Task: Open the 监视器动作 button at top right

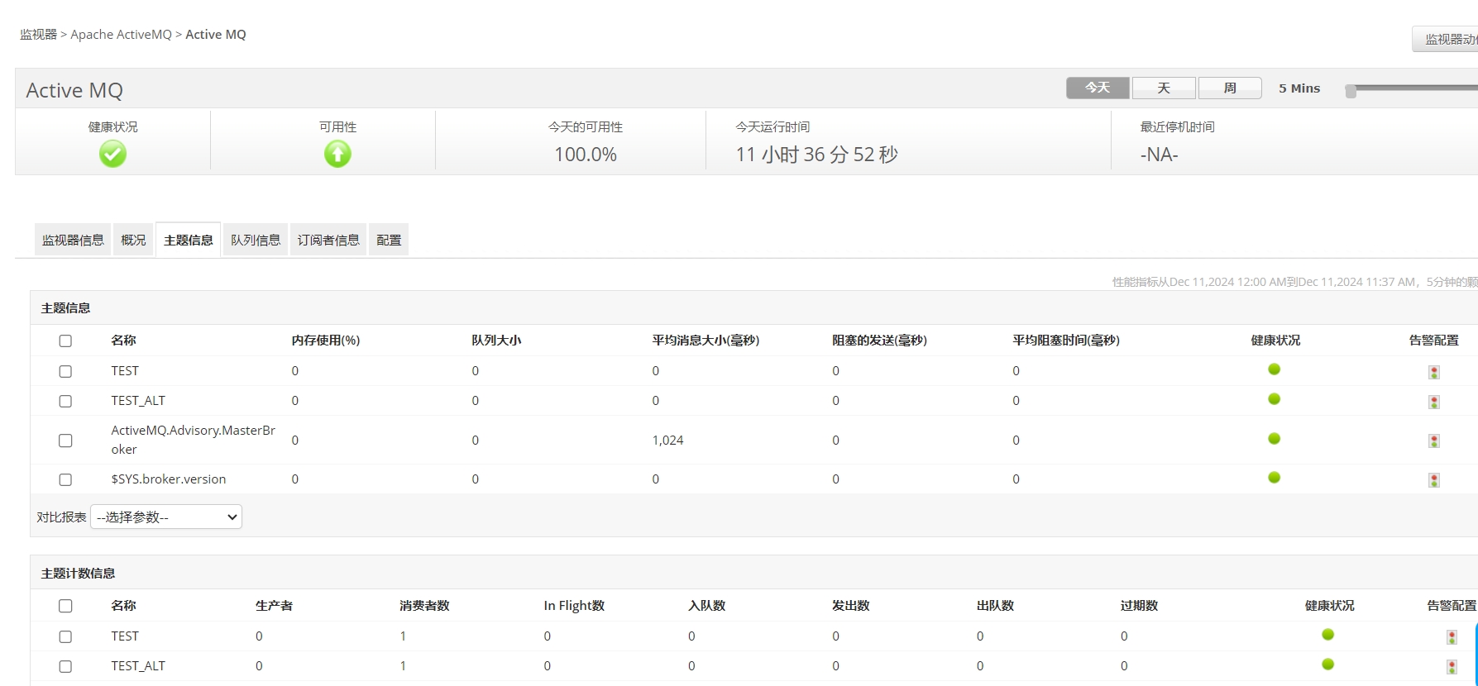Action: 1446,39
